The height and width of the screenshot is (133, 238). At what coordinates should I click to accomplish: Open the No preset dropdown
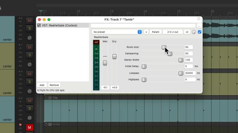pyautogui.click(x=117, y=32)
